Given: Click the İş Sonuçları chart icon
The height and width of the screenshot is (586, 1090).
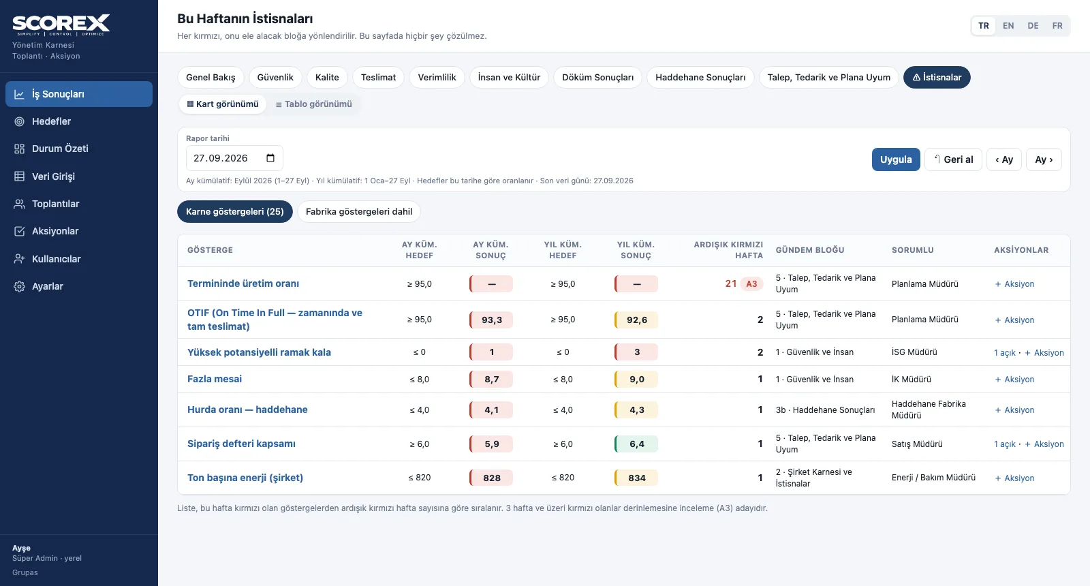Looking at the screenshot, I should pyautogui.click(x=20, y=94).
